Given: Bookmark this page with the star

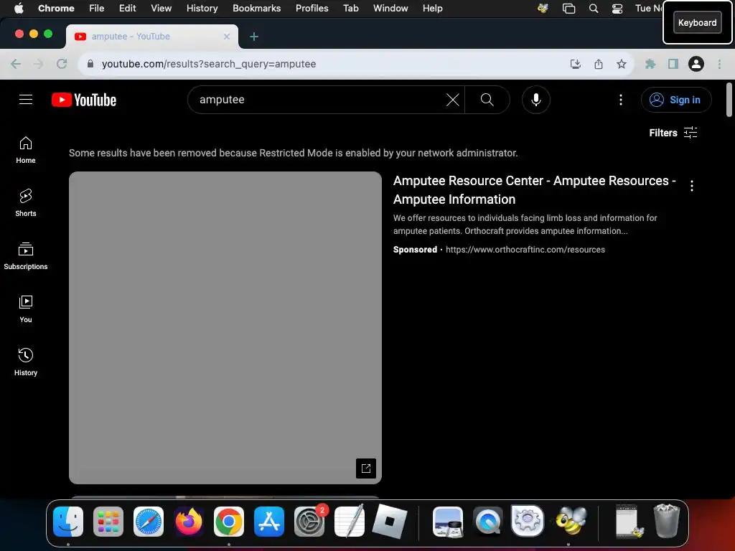Looking at the screenshot, I should click(621, 64).
